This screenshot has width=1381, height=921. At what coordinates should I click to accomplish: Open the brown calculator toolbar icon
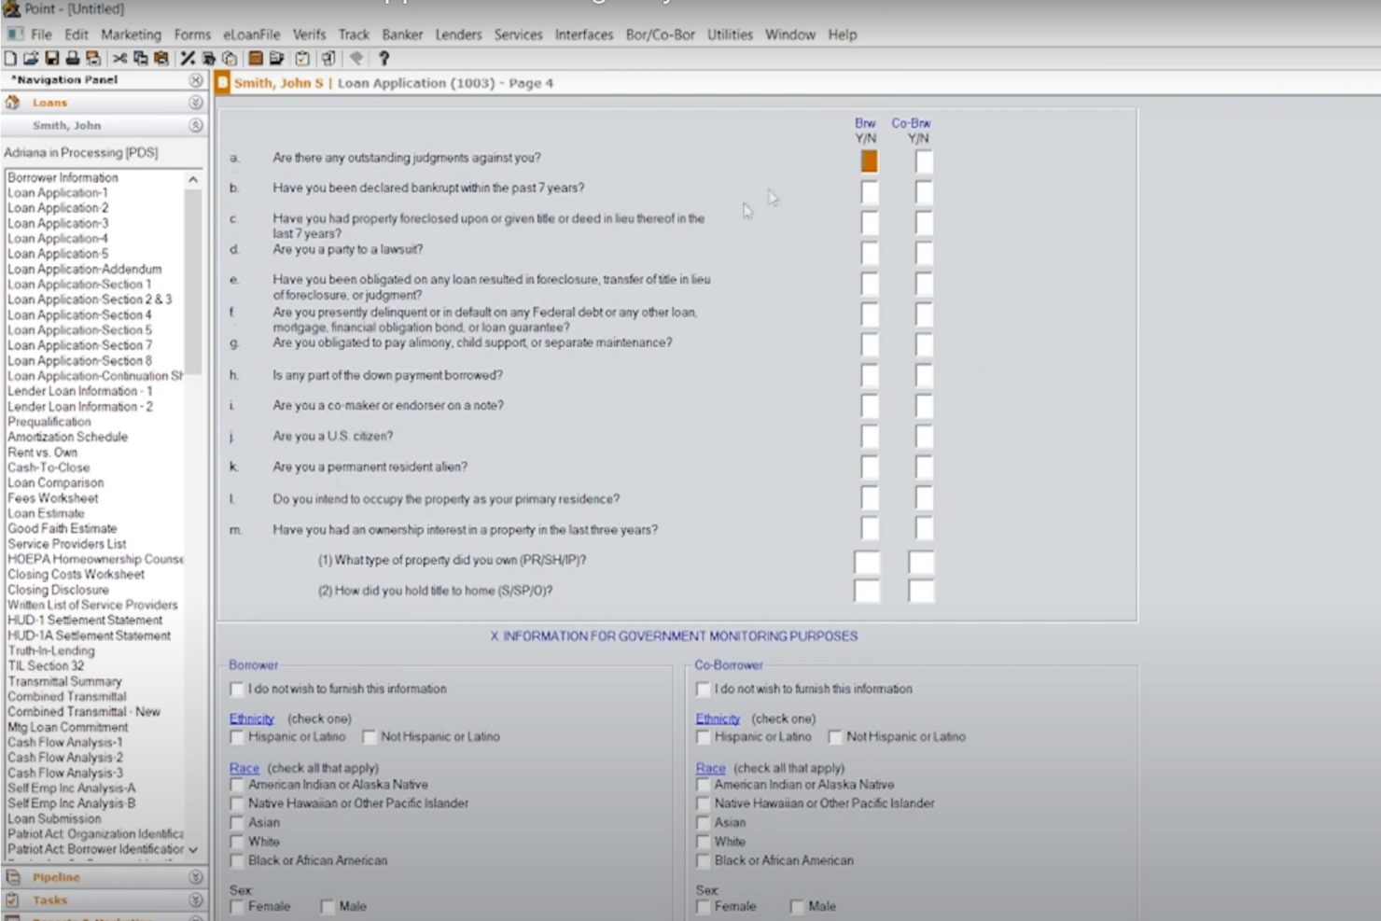[x=256, y=59]
